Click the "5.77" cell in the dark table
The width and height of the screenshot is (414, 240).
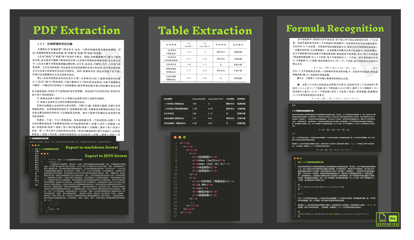pos(210,113)
